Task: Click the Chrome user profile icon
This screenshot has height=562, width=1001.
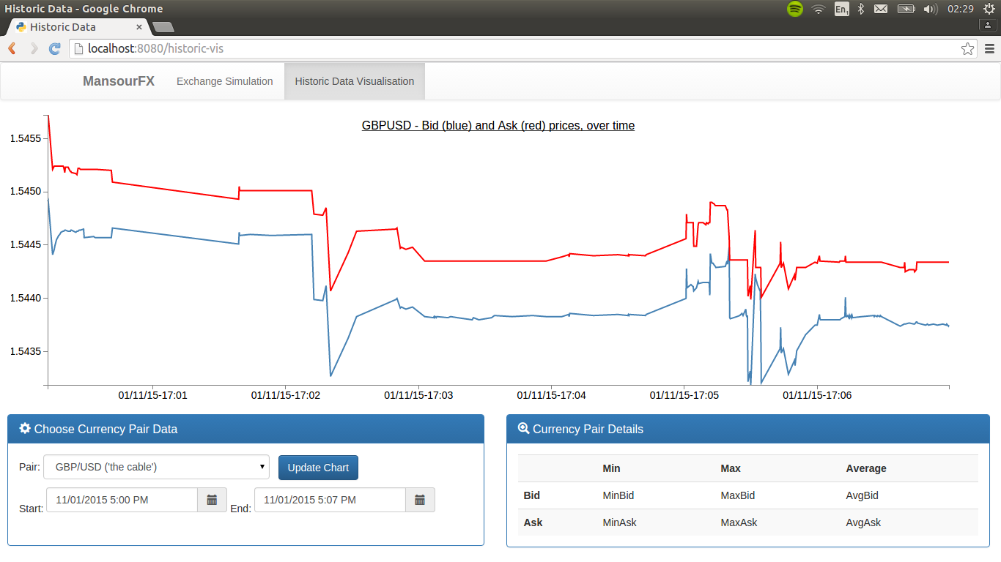Action: pyautogui.click(x=989, y=25)
